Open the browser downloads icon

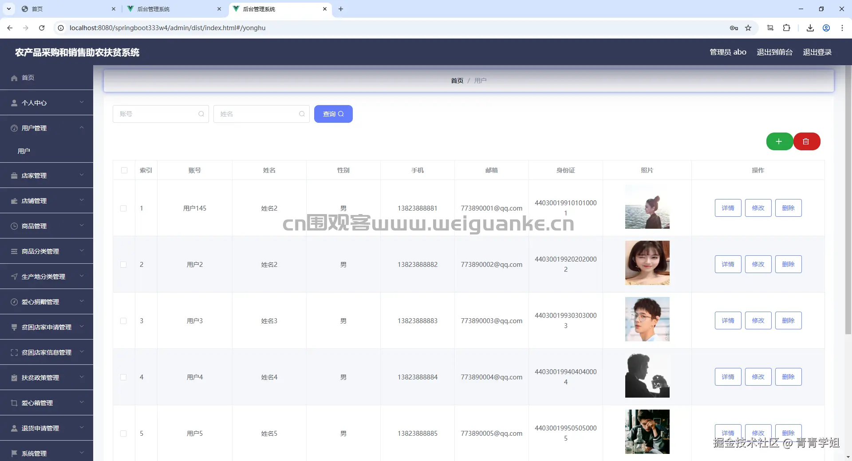810,28
